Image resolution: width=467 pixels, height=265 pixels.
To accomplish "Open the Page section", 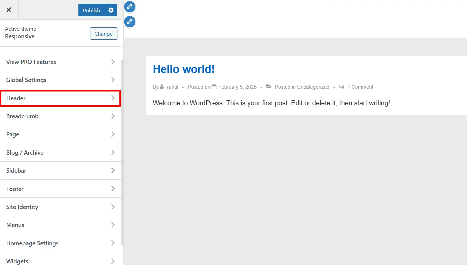I will pos(61,134).
